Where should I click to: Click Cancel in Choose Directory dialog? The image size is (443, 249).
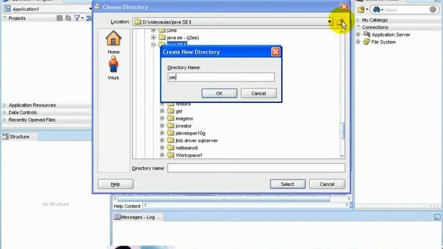[x=327, y=184]
